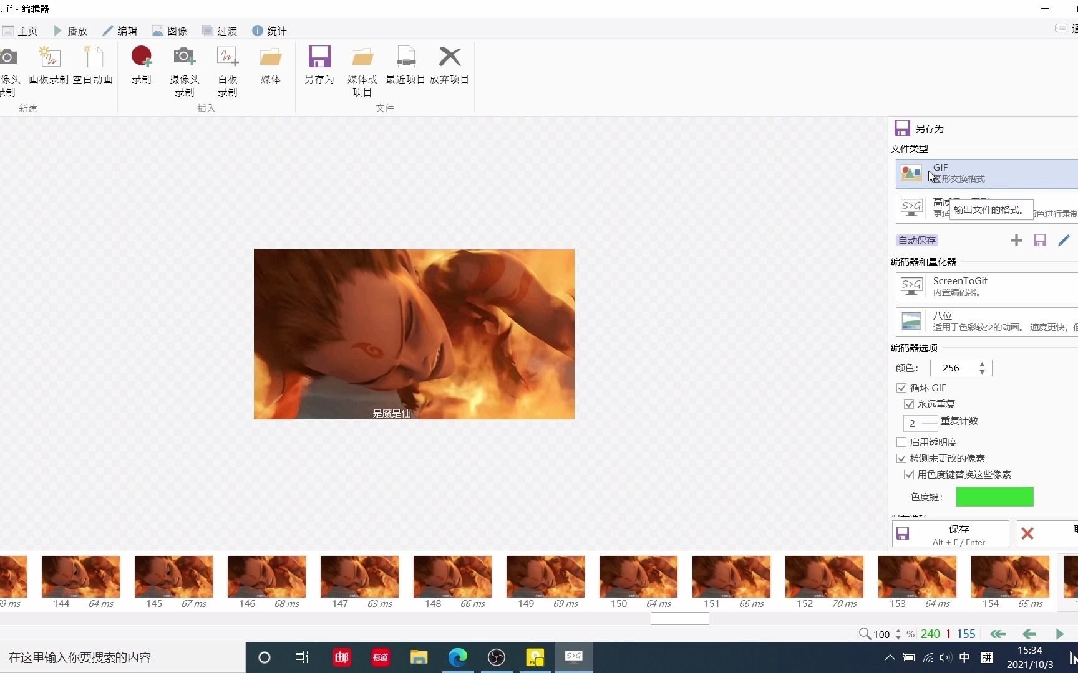
Task: Select the 高质量 file type option
Action: [987, 208]
